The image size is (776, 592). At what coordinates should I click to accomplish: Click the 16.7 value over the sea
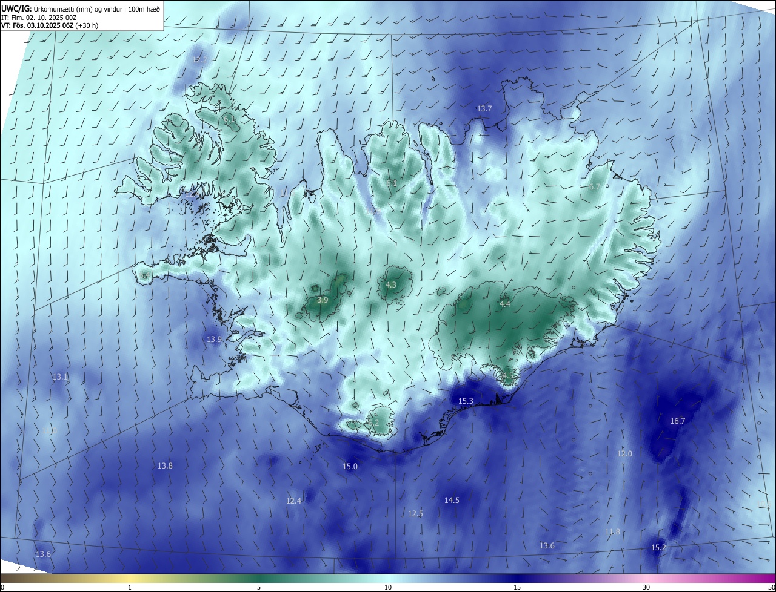(678, 421)
